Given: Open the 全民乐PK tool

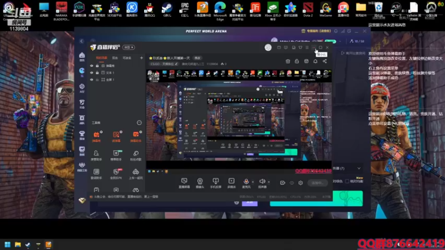Looking at the screenshot, I should click(116, 174).
